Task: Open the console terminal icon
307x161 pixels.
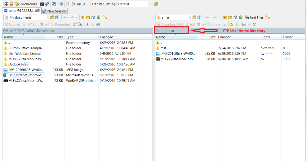Action: pyautogui.click(x=42, y=4)
